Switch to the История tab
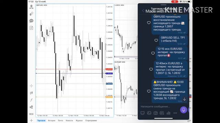Viewport: 220px width, 123px height. point(52,121)
